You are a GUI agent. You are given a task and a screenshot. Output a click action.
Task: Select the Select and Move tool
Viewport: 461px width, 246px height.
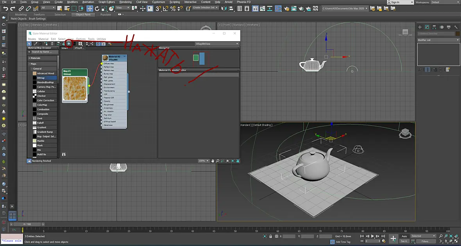(x=90, y=9)
